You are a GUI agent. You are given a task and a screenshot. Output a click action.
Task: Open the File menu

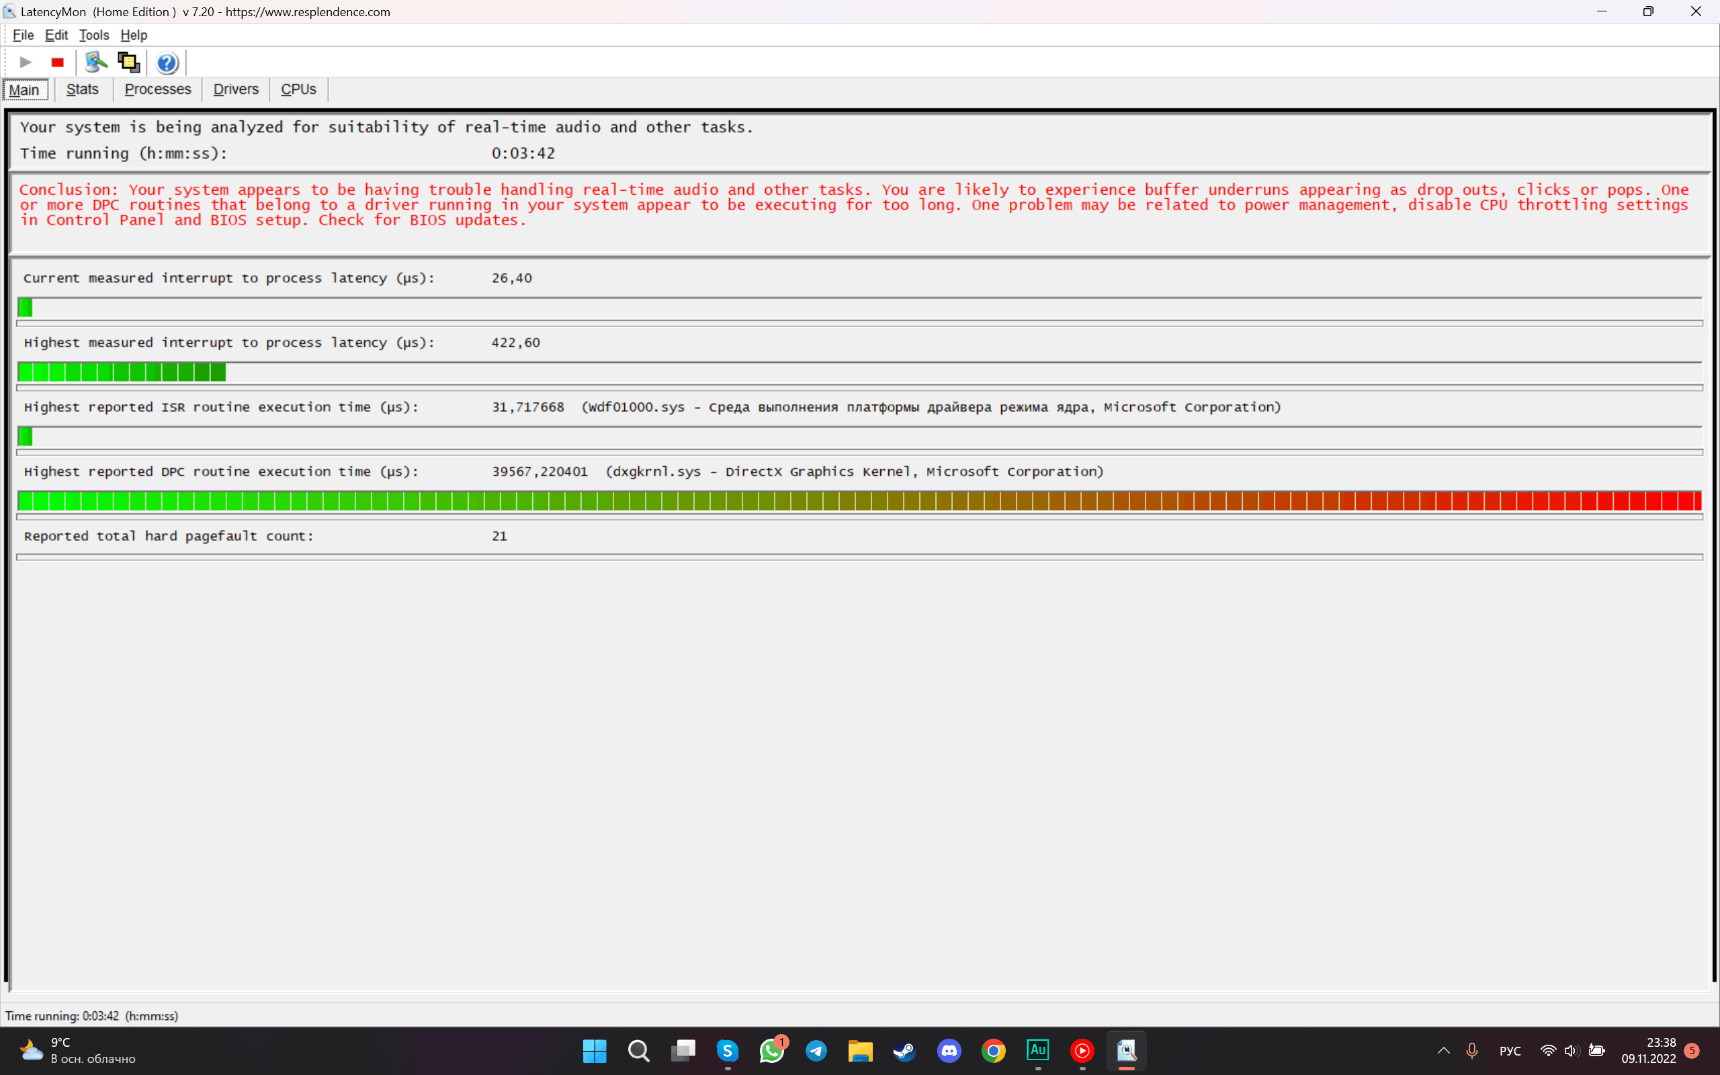[x=22, y=35]
